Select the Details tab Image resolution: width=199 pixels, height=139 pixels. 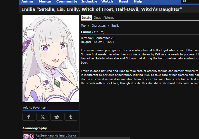(x=86, y=18)
